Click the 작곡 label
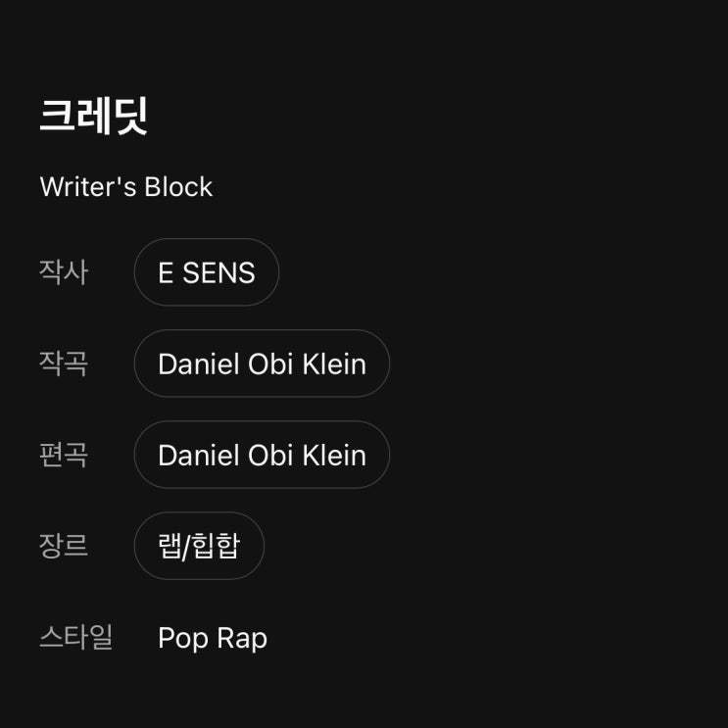This screenshot has height=728, width=728. (64, 364)
